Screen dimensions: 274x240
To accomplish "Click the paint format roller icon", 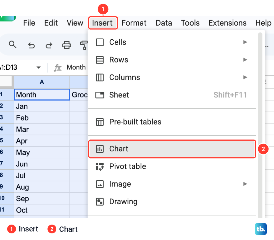I will (x=84, y=45).
